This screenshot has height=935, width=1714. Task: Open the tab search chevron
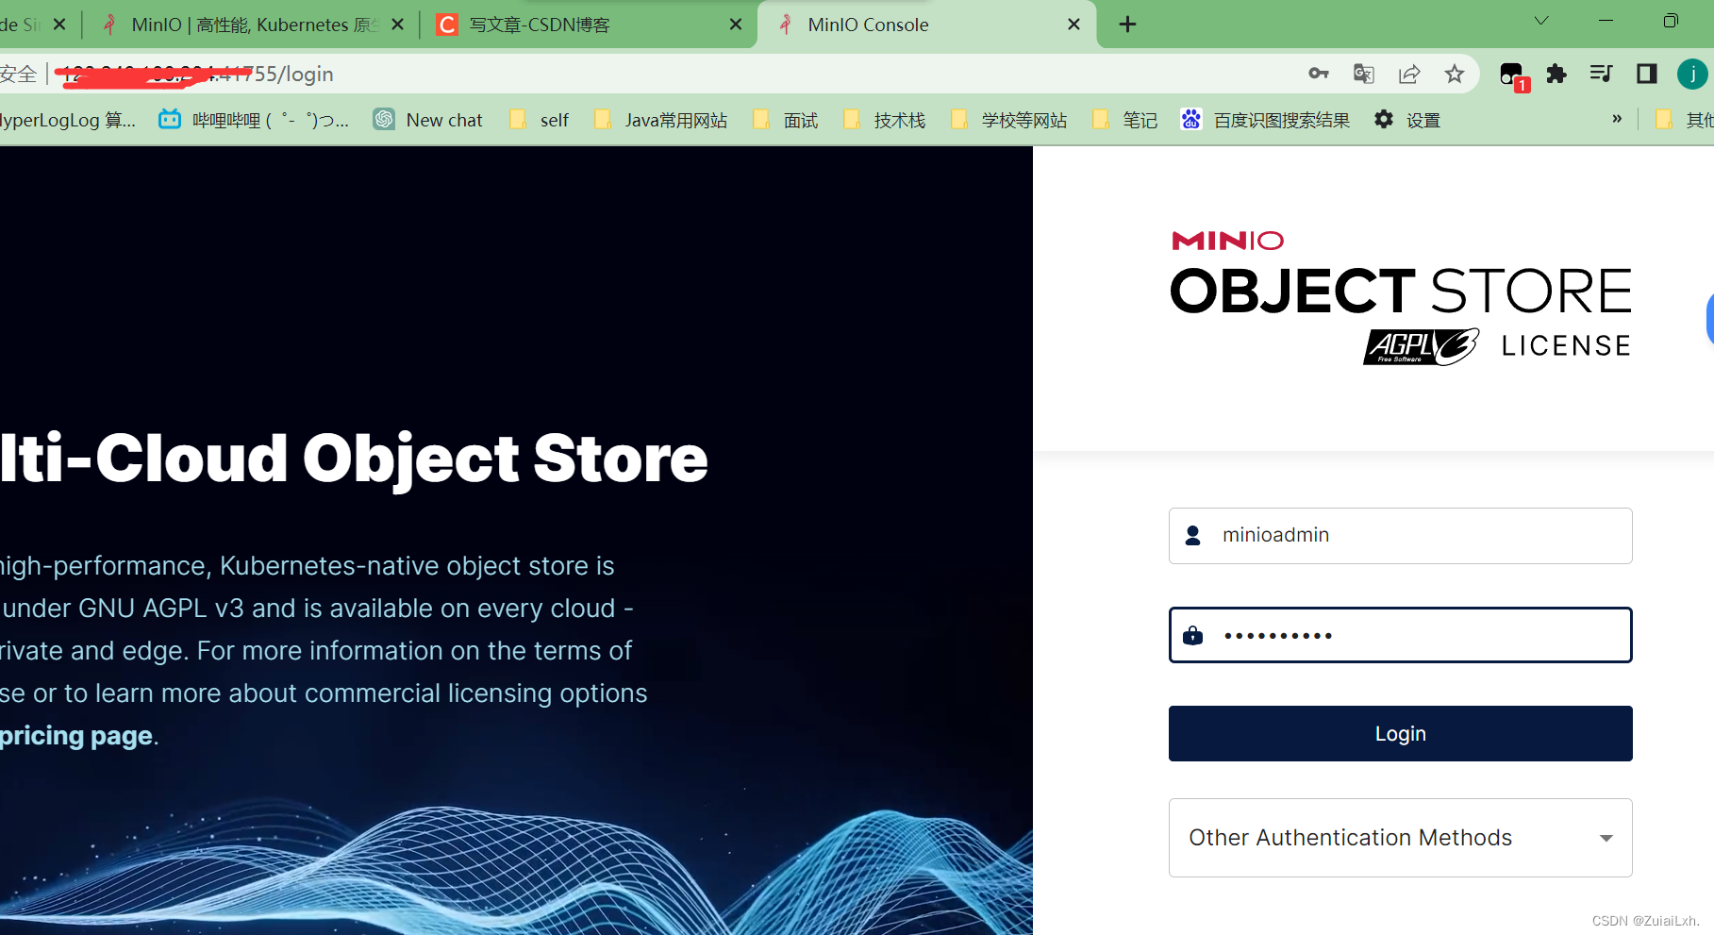1539,20
